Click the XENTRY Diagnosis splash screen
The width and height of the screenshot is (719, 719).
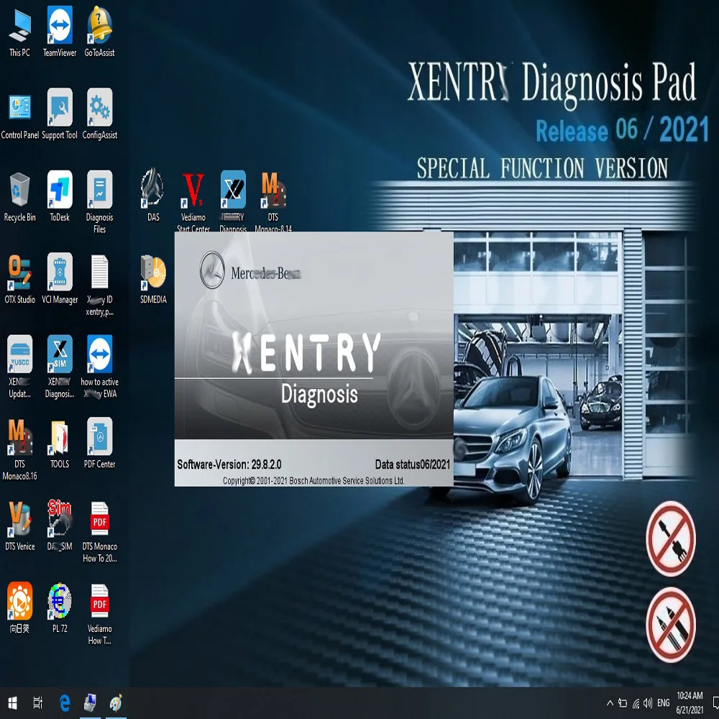(313, 359)
